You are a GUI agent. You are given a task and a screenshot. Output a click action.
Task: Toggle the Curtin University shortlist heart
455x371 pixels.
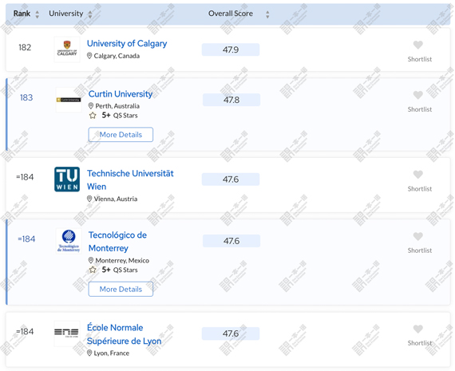pos(417,95)
